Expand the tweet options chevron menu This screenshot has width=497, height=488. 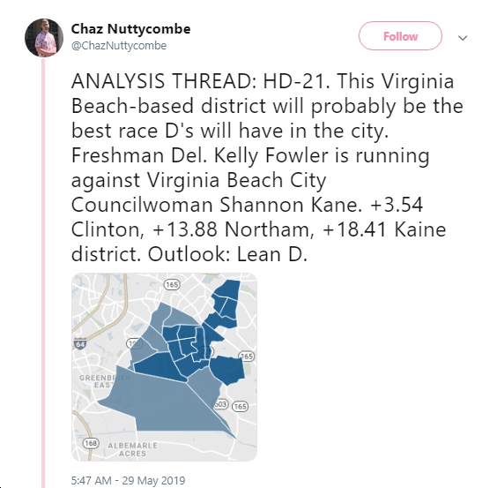(x=463, y=38)
